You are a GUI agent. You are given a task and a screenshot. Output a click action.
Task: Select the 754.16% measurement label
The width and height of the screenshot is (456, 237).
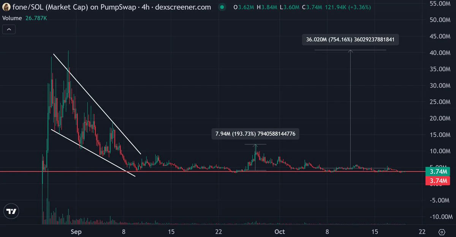tap(350, 39)
